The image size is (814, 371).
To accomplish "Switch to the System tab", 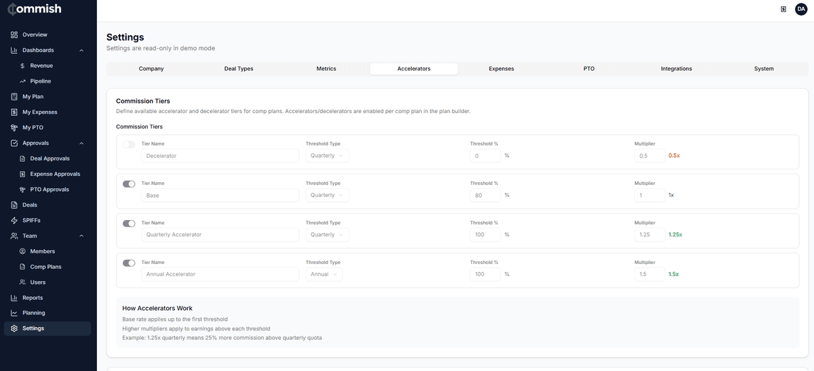I will point(764,68).
